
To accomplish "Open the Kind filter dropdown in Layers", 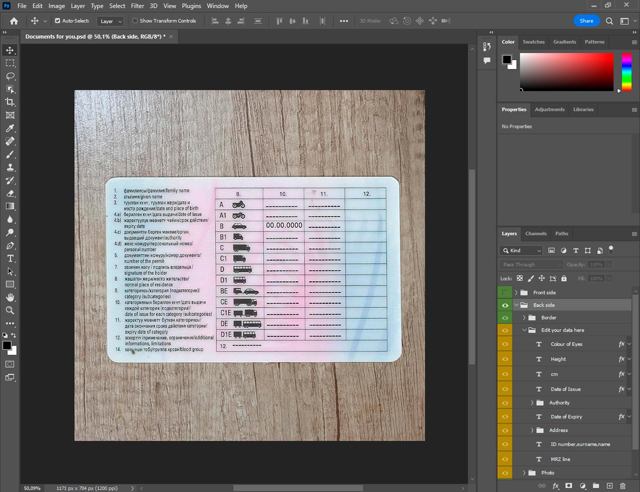I will click(x=521, y=251).
